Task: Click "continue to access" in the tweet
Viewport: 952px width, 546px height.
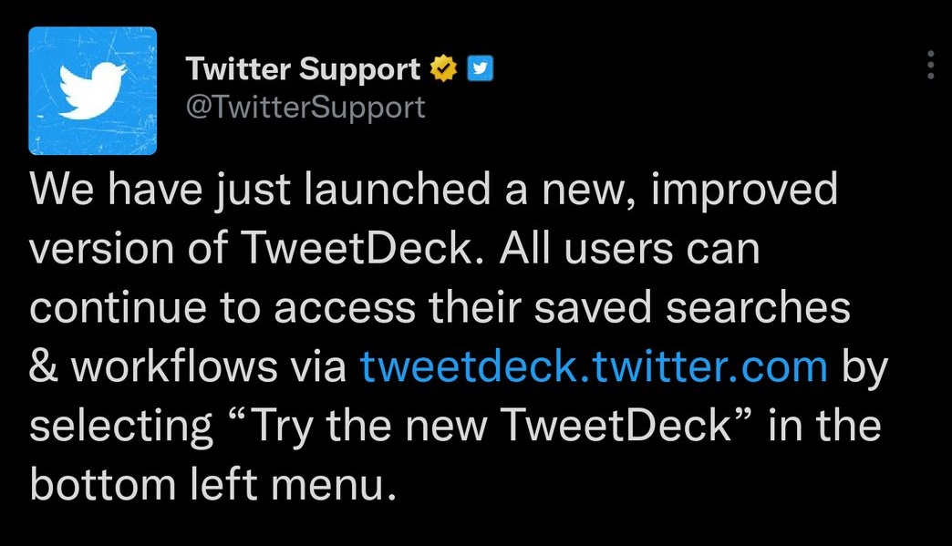Action: [222, 307]
